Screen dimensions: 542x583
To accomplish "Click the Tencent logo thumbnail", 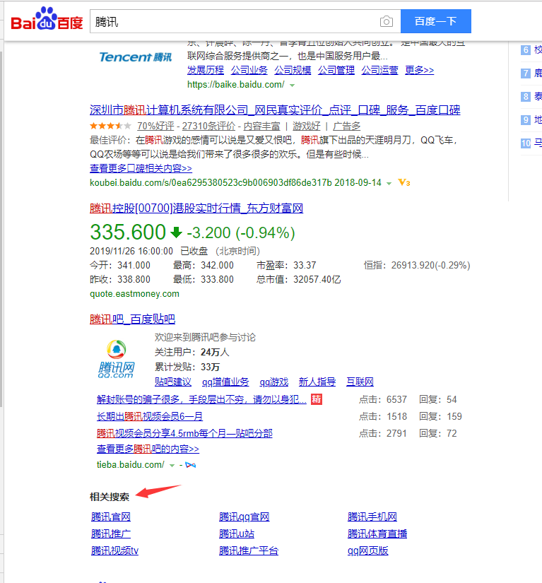I will pos(135,57).
